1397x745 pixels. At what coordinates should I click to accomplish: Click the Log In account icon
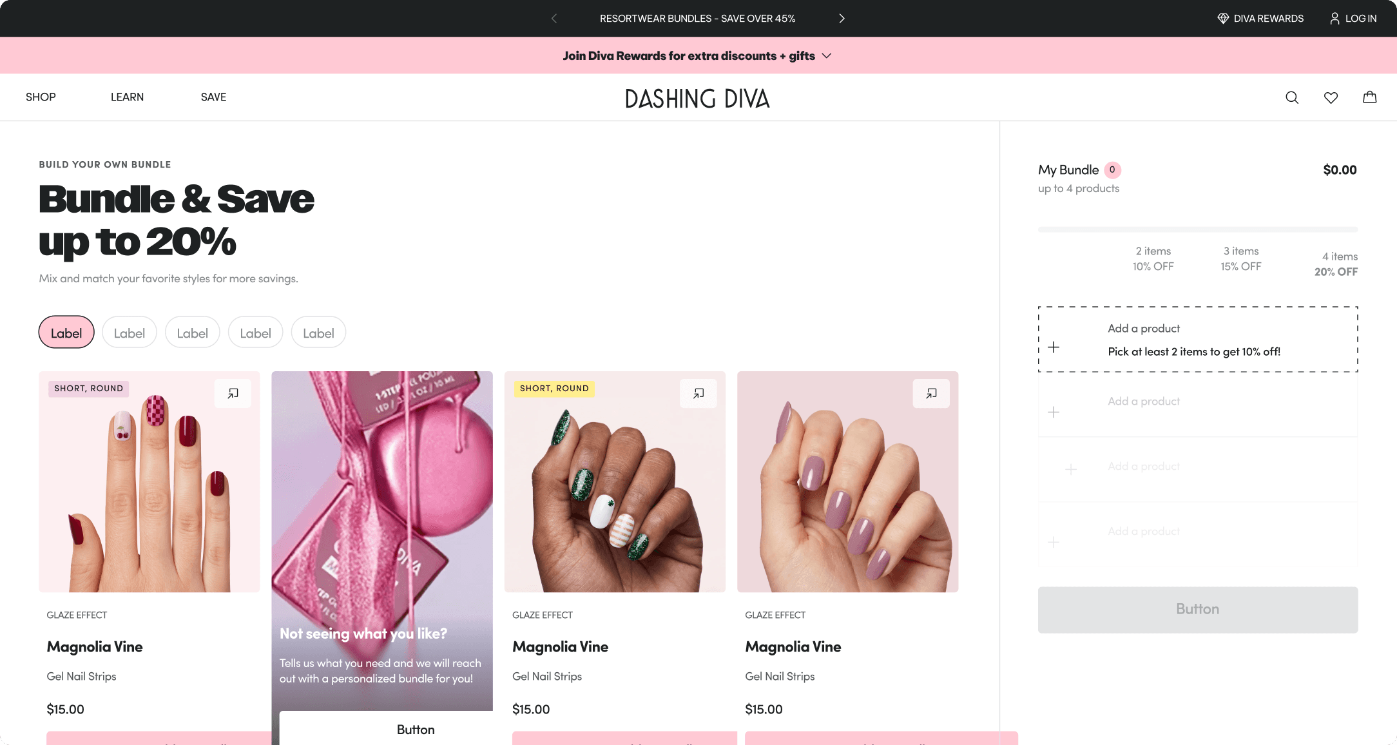coord(1333,18)
